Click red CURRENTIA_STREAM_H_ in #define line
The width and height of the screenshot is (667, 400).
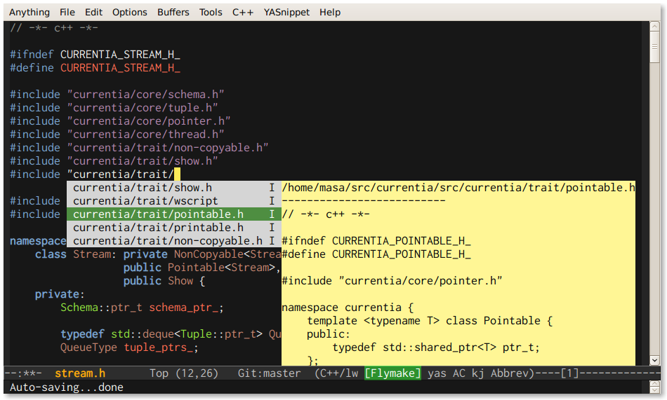(120, 68)
